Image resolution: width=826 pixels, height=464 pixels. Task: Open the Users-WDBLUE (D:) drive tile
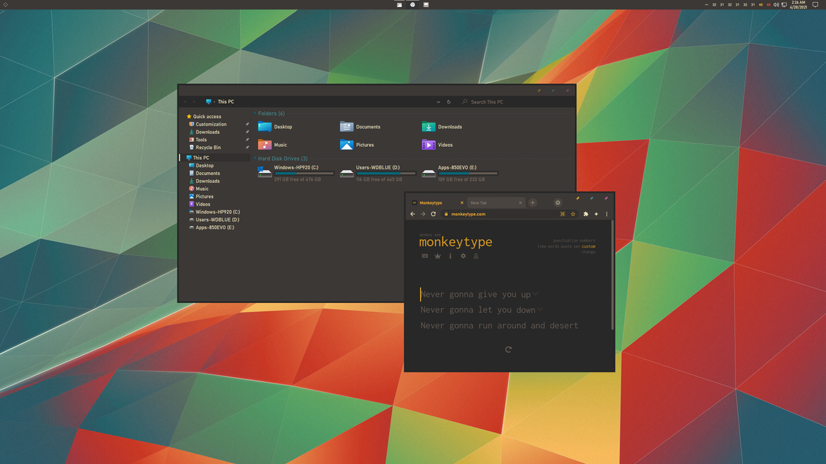click(378, 173)
